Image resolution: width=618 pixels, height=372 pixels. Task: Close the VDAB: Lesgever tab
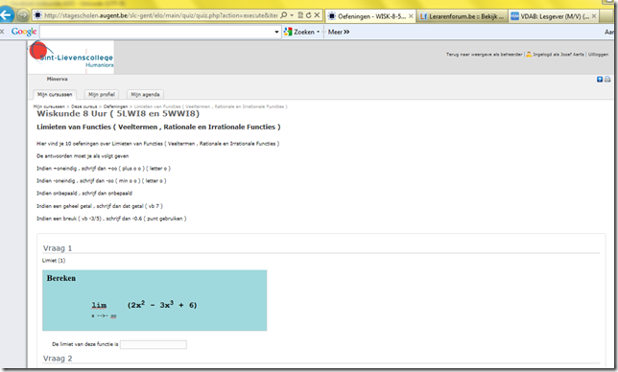594,16
